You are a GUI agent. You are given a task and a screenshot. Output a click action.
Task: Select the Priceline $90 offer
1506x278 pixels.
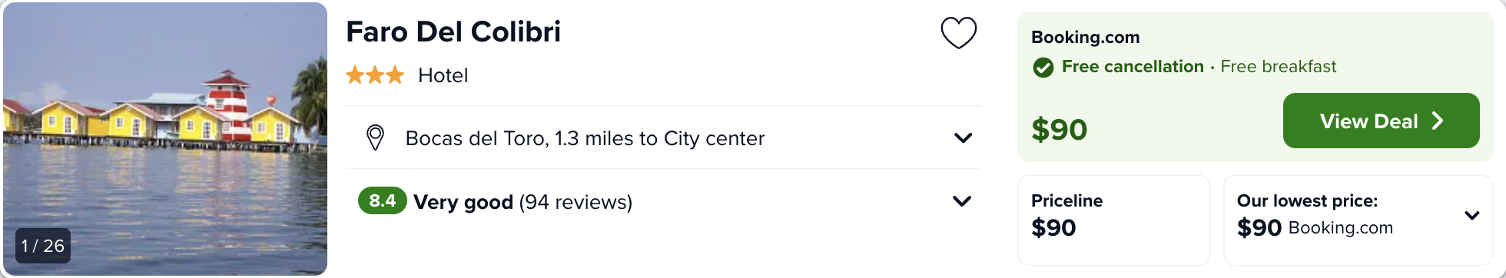[x=1113, y=220]
